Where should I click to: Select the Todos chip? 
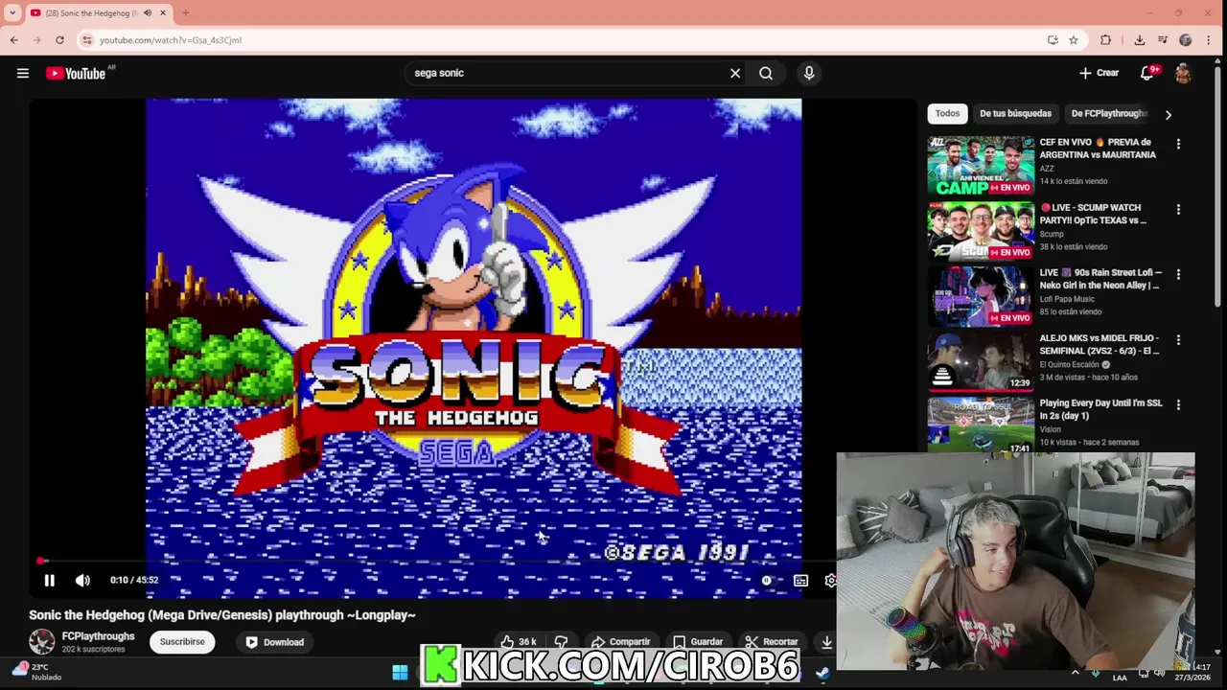[x=947, y=113]
